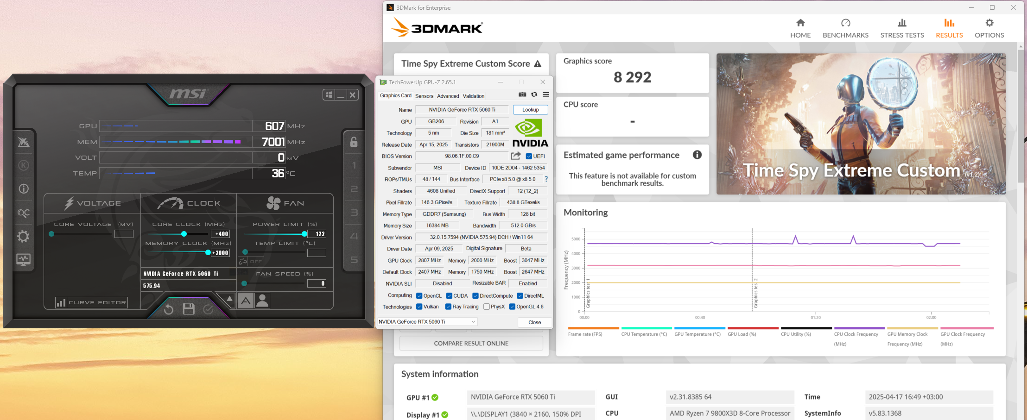1027x420 pixels.
Task: Click the bus interface question mark
Action: click(x=546, y=179)
